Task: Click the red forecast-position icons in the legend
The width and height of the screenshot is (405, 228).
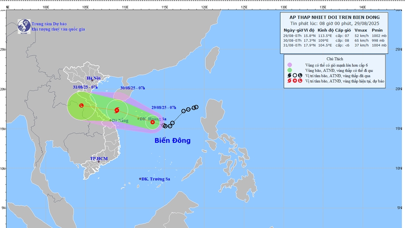Action: [294, 80]
